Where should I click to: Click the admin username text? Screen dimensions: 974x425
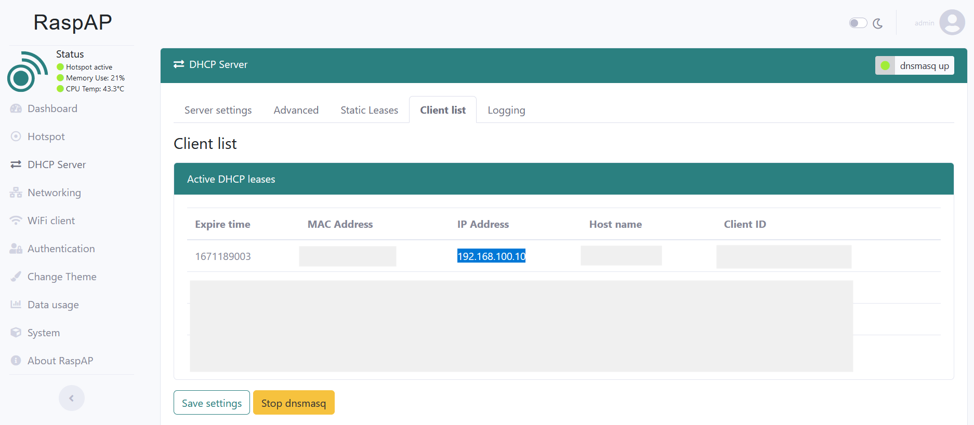[924, 23]
